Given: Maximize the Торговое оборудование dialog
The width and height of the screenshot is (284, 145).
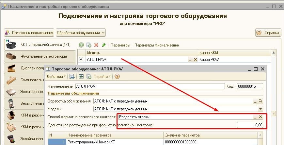Looking at the screenshot, I should 256,69.
